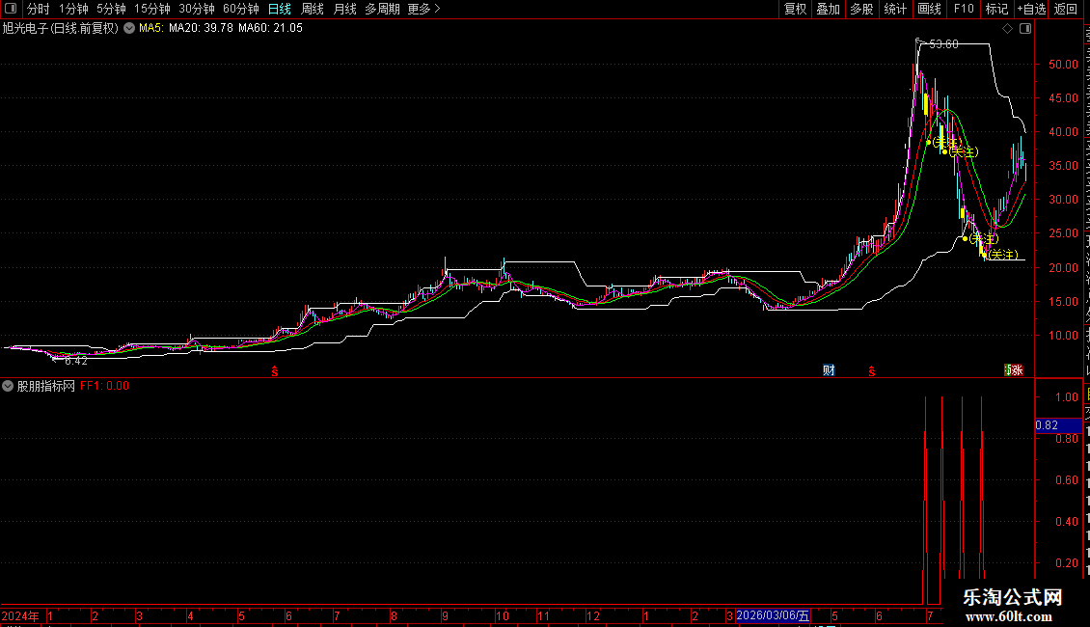Screen dimensions: 1090x627
Task: Click the 返回 back button
Action: point(1065,9)
